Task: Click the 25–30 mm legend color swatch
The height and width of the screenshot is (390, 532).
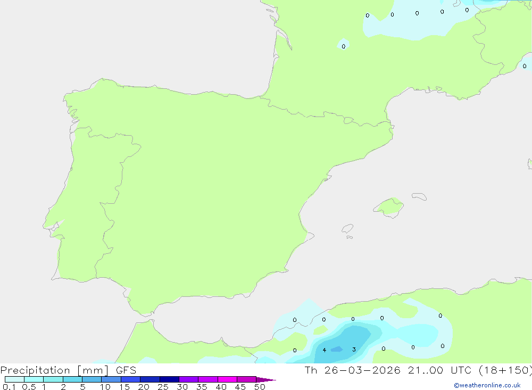Action: [169, 379]
